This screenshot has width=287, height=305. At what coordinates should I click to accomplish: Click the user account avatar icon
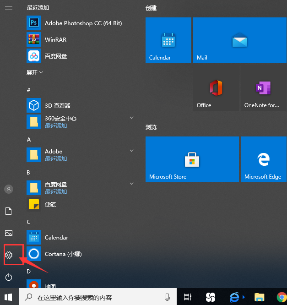(9, 189)
